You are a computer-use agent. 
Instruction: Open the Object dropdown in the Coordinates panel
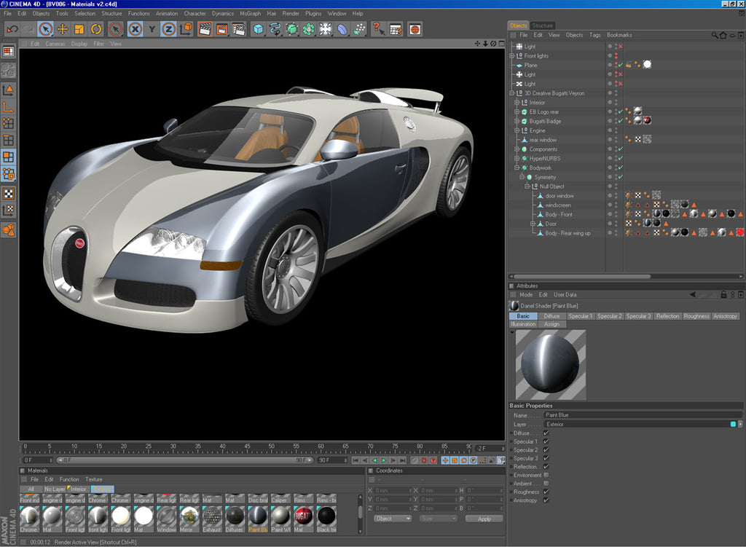pos(393,519)
